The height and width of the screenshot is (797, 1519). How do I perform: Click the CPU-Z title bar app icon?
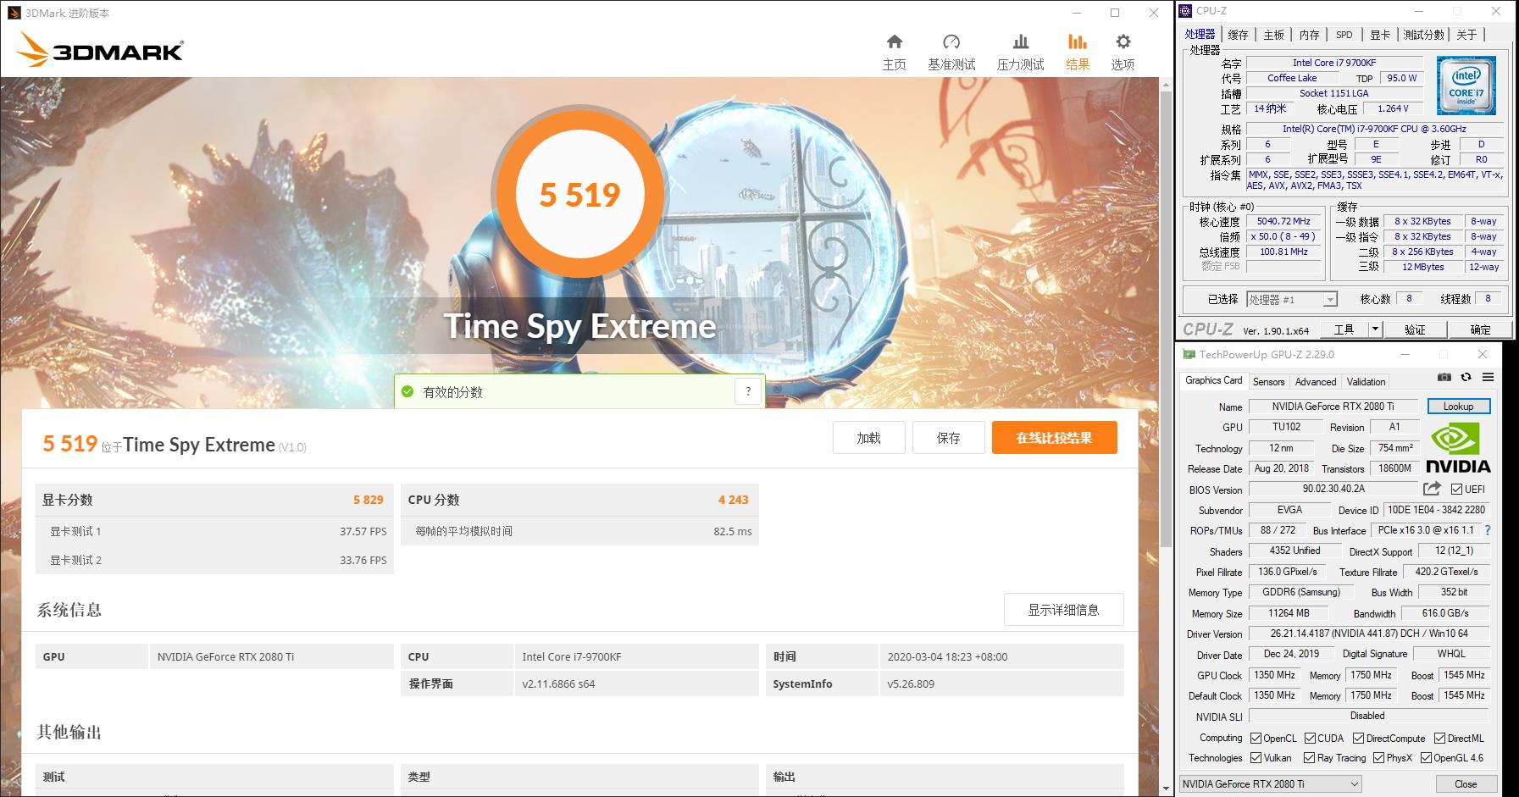tap(1185, 11)
